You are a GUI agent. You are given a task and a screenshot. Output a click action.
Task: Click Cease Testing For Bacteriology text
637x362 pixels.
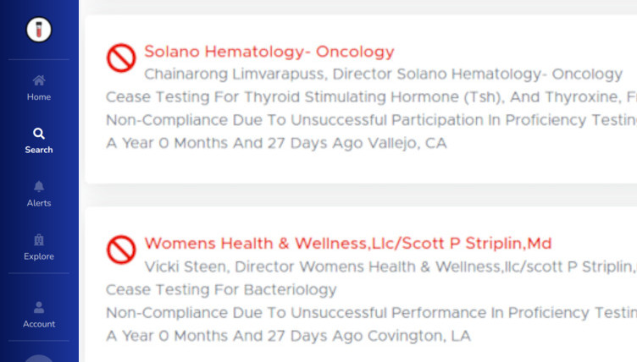221,290
